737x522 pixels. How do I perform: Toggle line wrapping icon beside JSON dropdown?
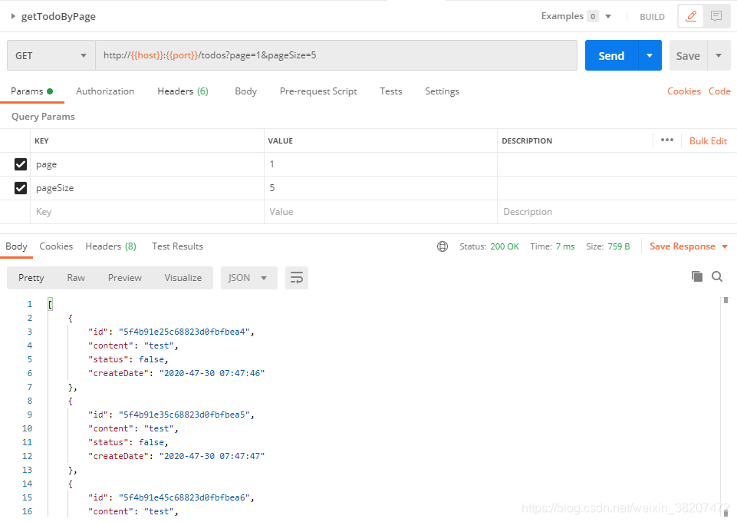[297, 278]
